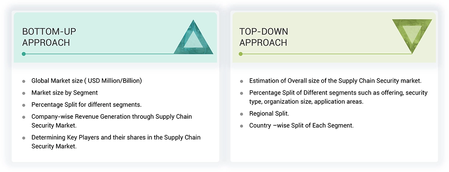Click the Global Market size (USD Million/Billion) item
Viewport: 449px width, 172px height.
pyautogui.click(x=87, y=81)
